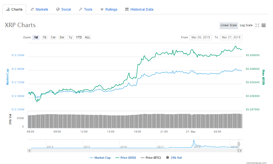Toggle fullscreen chart view icon
This screenshot has height=164, width=273.
[257, 25]
